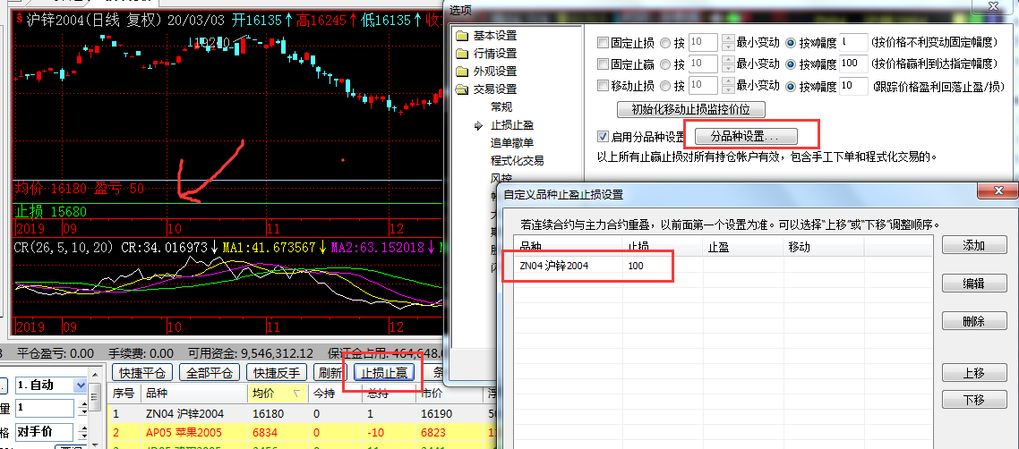Click 删除 in custom stop settings dialog
This screenshot has height=449, width=1019.
(x=974, y=321)
